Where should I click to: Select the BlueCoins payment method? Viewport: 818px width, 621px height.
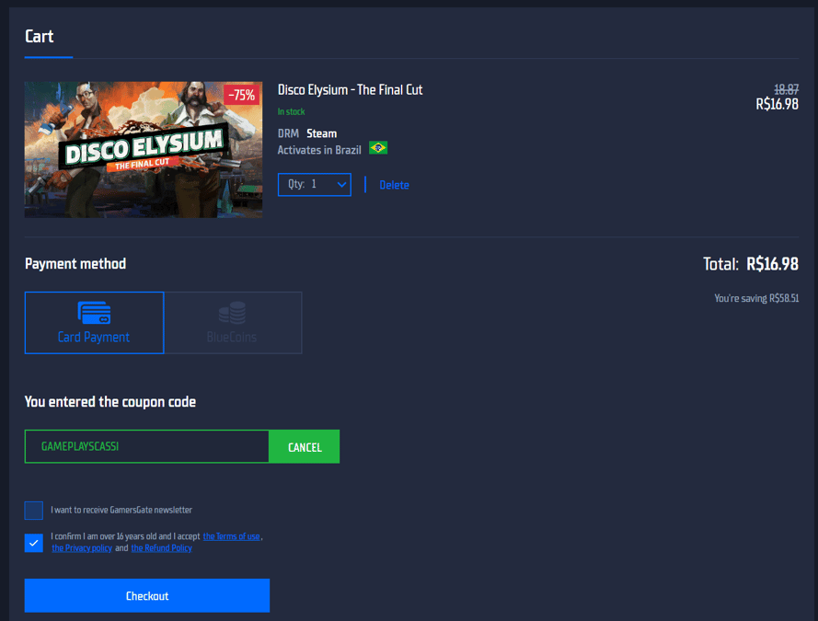click(x=233, y=323)
